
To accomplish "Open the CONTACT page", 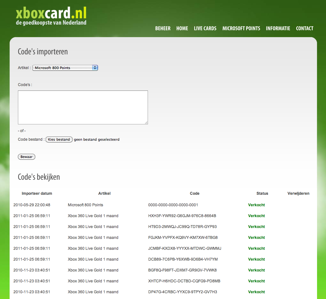I will tap(305, 28).
